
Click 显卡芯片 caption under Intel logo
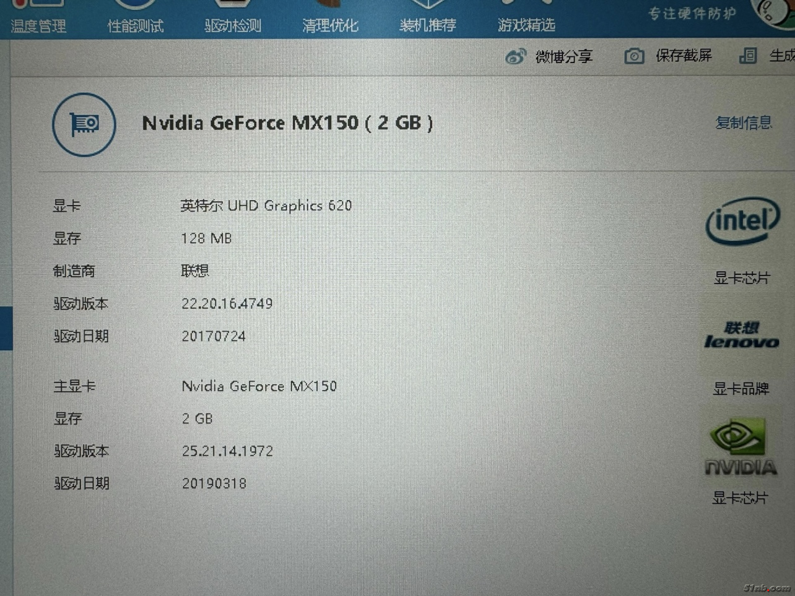(x=742, y=278)
